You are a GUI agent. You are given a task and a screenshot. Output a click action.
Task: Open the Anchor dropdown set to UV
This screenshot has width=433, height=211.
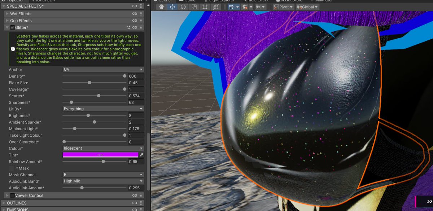[x=103, y=70]
